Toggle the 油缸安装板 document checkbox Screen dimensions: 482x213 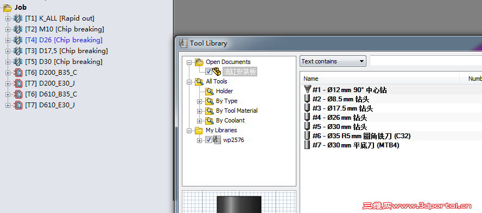click(x=209, y=72)
